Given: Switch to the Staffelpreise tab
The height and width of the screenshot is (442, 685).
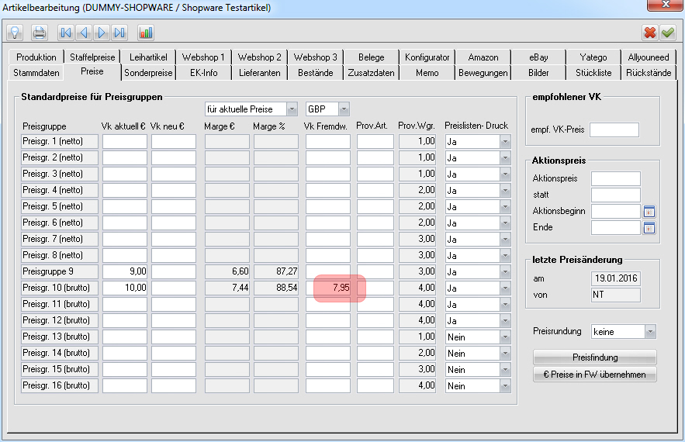Looking at the screenshot, I should 92,57.
